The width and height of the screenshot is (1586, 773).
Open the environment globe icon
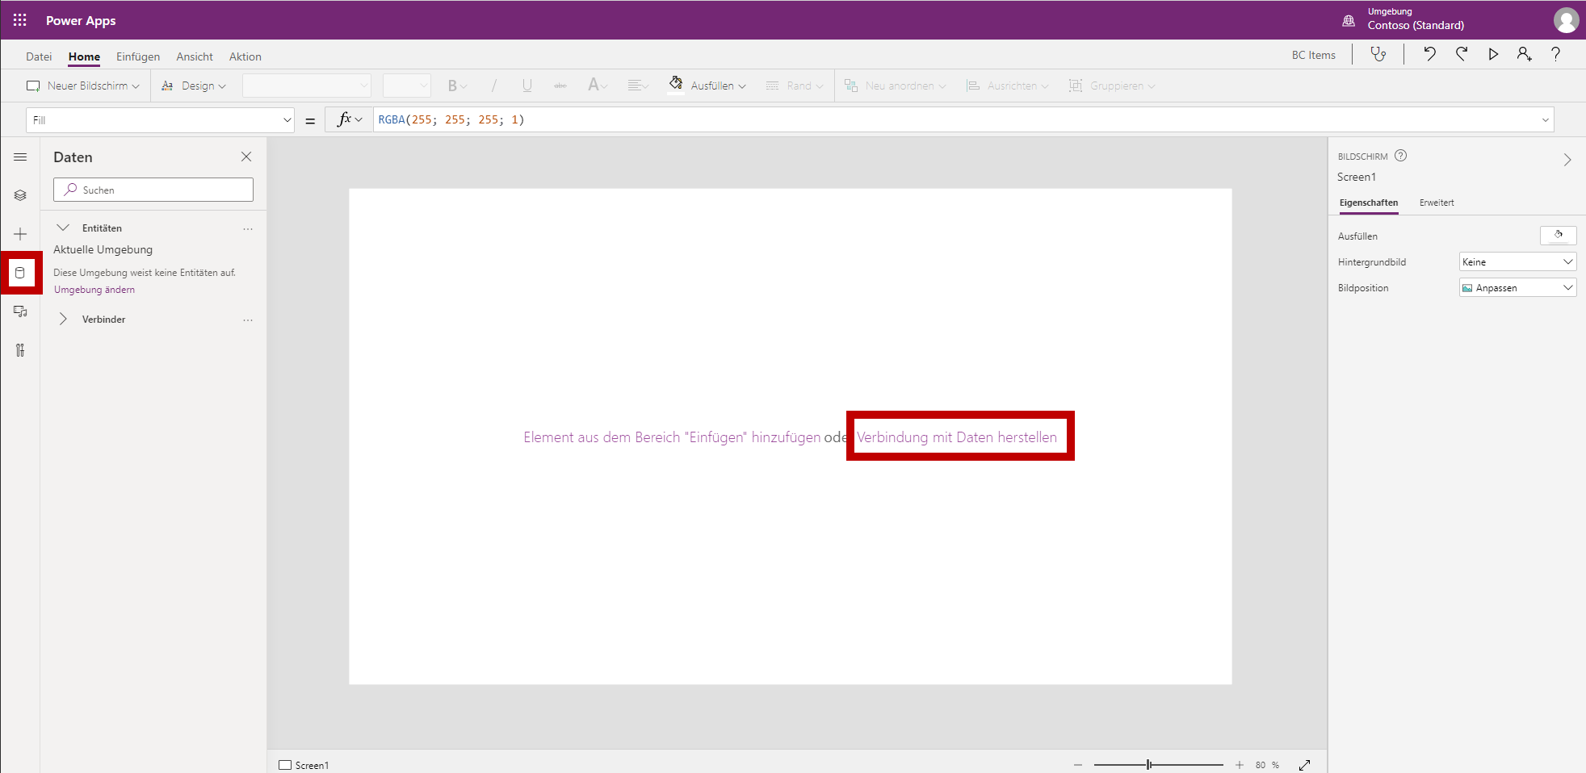(x=1349, y=21)
